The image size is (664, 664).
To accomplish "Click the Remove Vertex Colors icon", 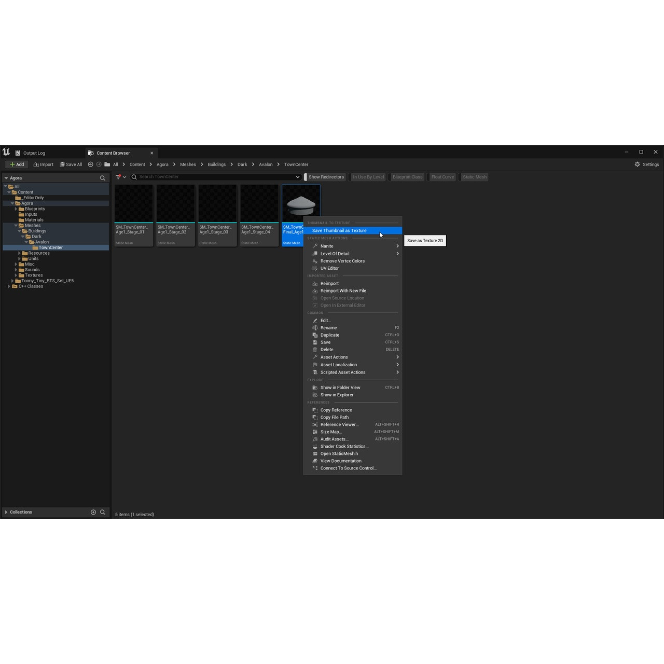I will click(315, 261).
